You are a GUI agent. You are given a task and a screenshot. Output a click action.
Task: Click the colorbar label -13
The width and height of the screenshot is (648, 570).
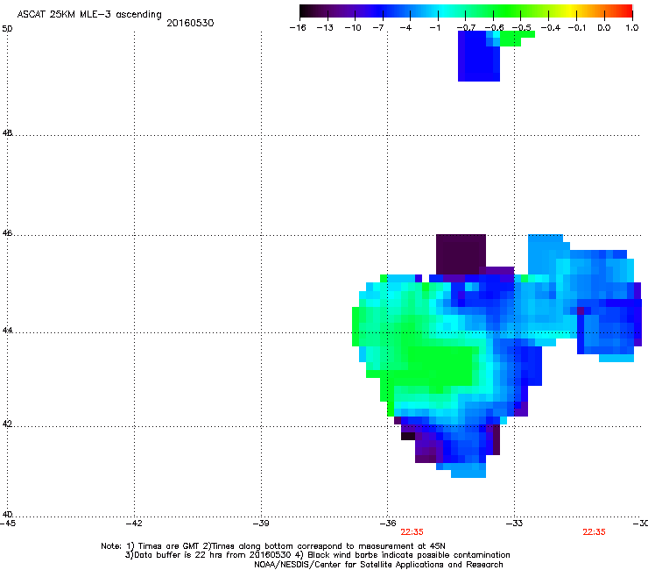(x=325, y=28)
